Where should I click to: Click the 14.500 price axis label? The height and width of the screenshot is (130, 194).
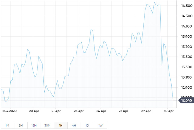[x=186, y=6]
